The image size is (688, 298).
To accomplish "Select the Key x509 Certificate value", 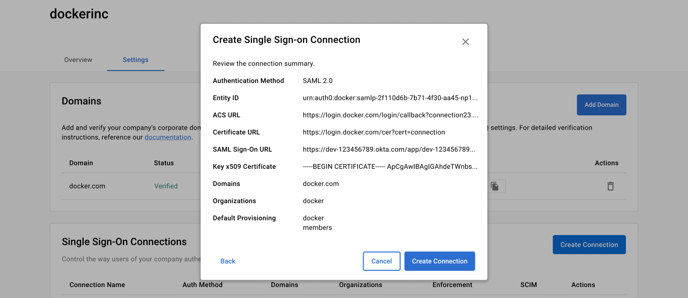I will click(390, 167).
